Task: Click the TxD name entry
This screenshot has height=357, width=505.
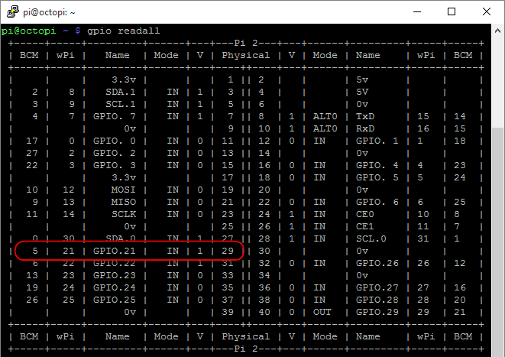Action: (x=365, y=116)
